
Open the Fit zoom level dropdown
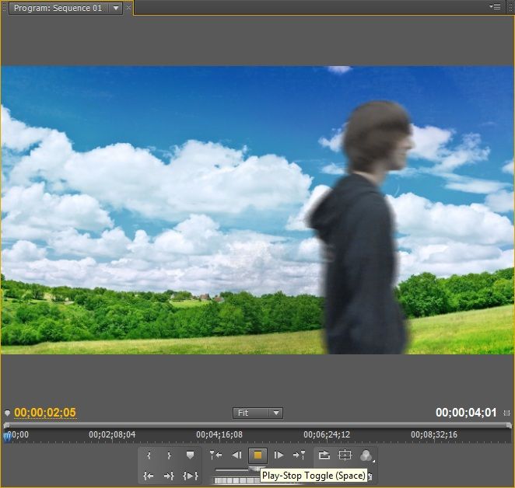coord(257,413)
